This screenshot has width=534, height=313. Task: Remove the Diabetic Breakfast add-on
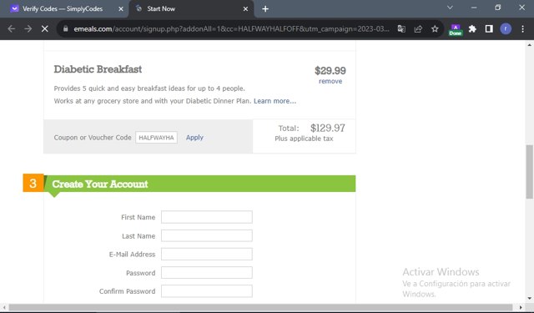click(330, 81)
